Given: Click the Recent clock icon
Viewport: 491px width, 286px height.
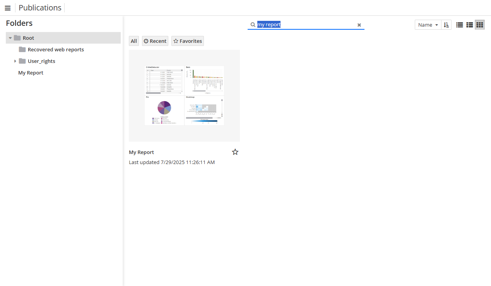Looking at the screenshot, I should [x=145, y=41].
